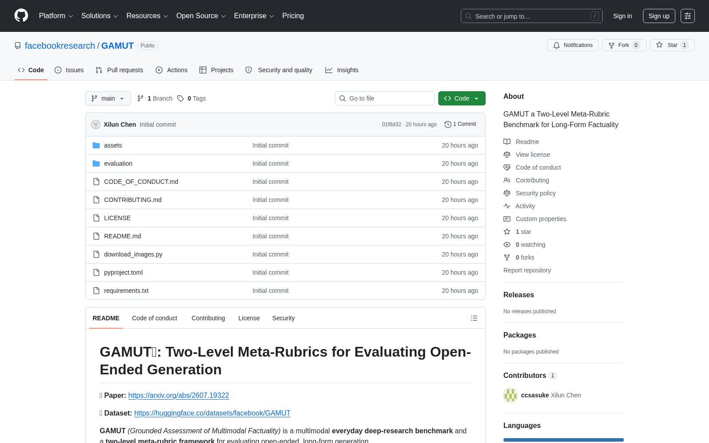Click Xilun Chen commit author avatar
This screenshot has height=443, width=709.
tap(96, 124)
